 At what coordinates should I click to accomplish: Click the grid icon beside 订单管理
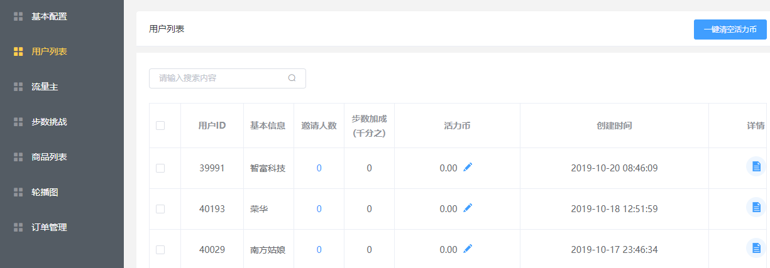click(18, 227)
